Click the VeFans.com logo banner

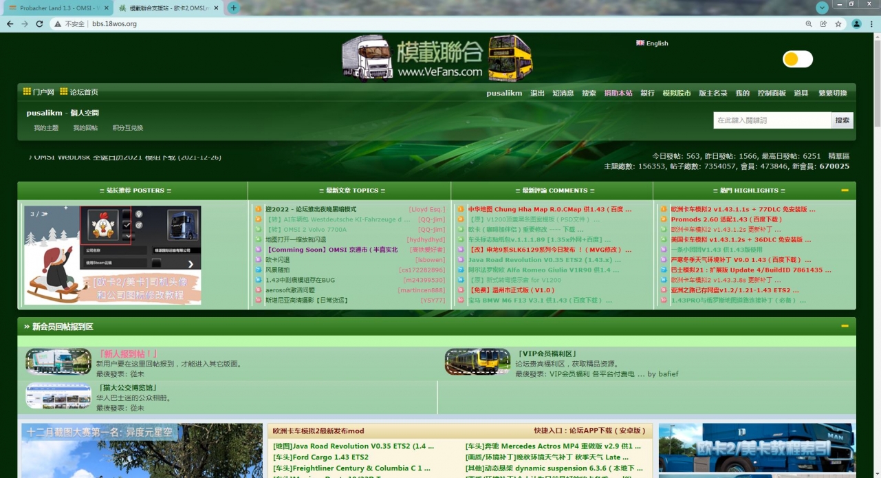click(437, 58)
